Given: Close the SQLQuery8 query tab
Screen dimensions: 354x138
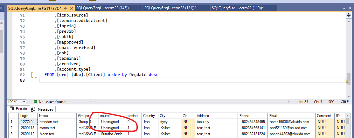Looking at the screenshot, I should [x=71, y=8].
